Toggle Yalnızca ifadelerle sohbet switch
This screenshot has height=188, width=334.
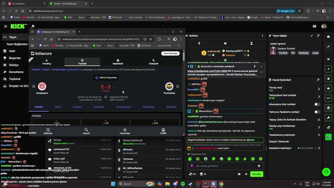coord(317,112)
